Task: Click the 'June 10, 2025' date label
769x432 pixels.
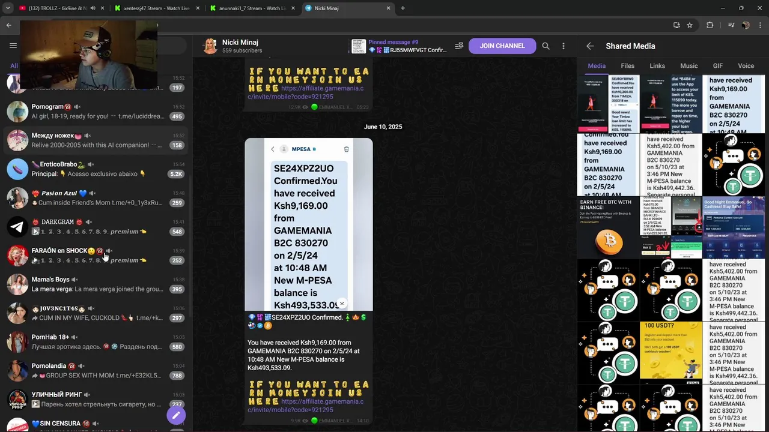Action: tap(383, 127)
